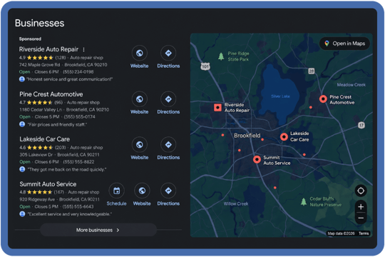Click phone number (555) 234-0198
Screen dimensions: 385x257
click(78, 72)
